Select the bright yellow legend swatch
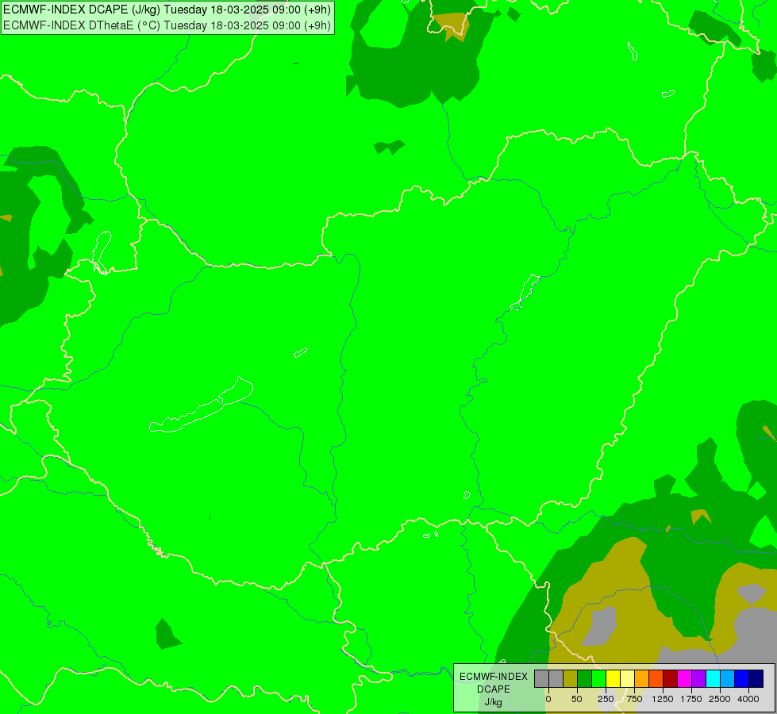This screenshot has width=777, height=714. click(613, 678)
